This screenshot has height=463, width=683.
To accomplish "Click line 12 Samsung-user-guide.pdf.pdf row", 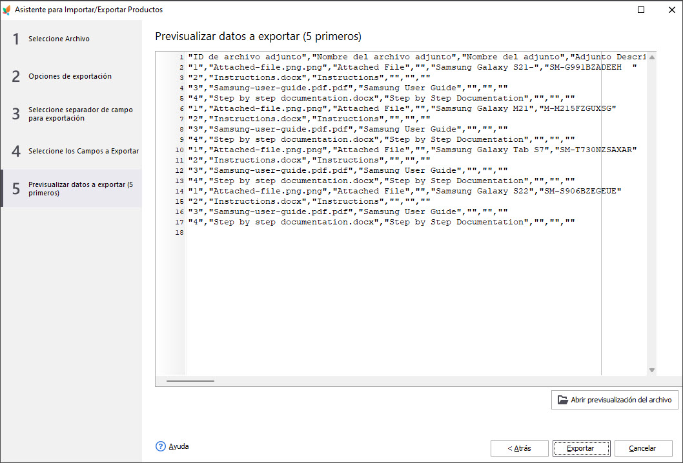I will pos(348,171).
